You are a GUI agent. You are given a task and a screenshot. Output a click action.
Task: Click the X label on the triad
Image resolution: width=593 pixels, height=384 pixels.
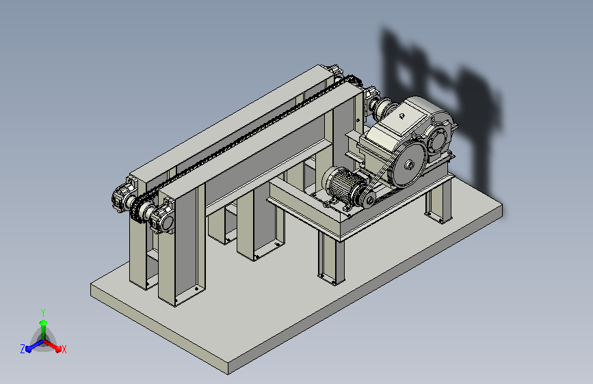[64, 350]
